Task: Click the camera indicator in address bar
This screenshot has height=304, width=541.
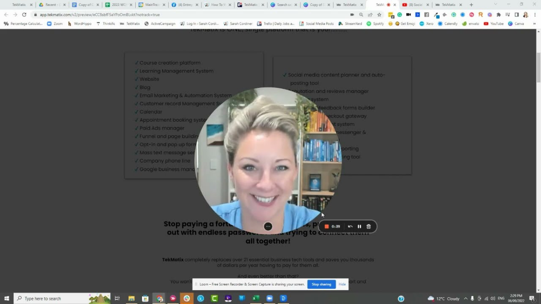Action: (352, 14)
